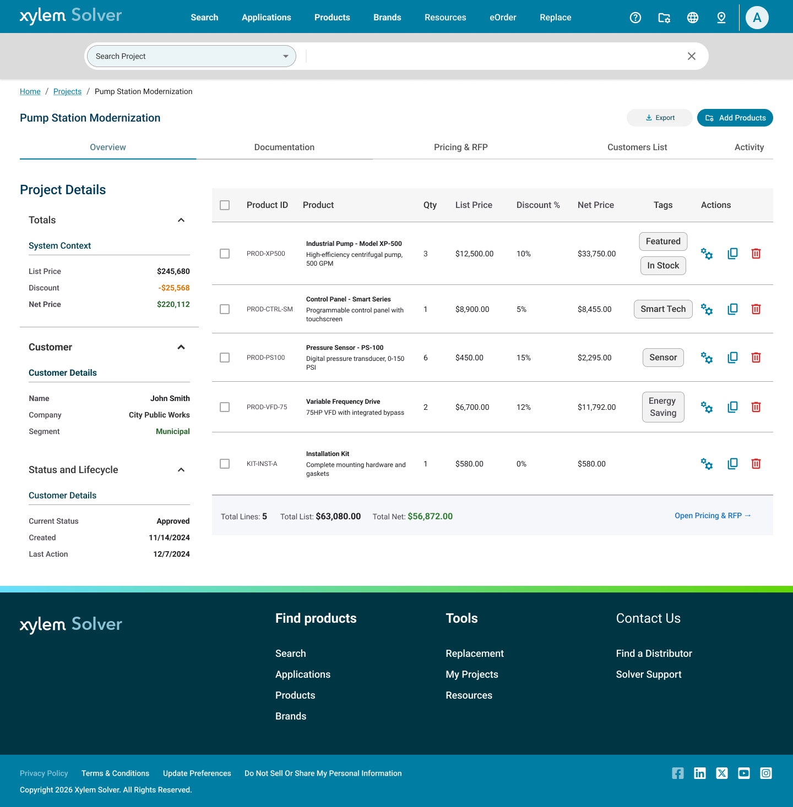This screenshot has width=793, height=807.
Task: Duplicate the Control Panel - Smart Series row
Action: [732, 309]
